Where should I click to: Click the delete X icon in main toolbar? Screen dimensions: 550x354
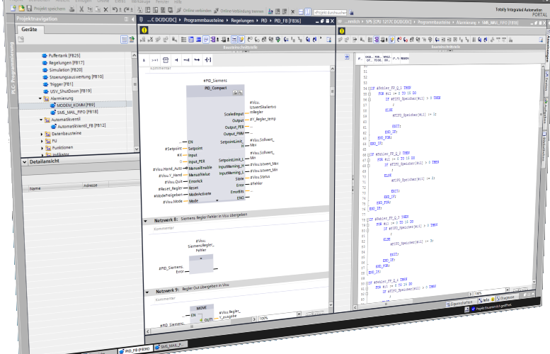(105, 9)
